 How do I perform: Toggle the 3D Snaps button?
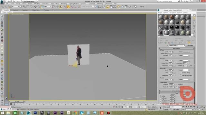coord(65,7)
